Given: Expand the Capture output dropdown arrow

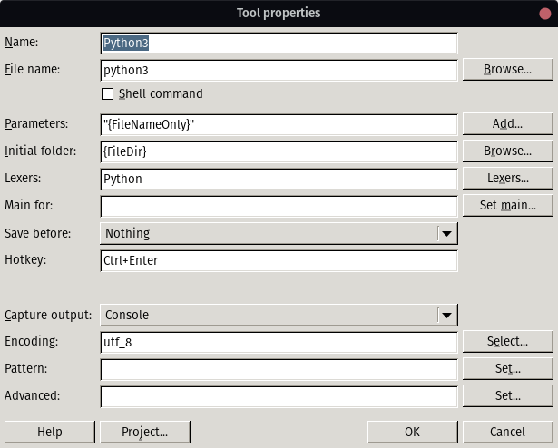Looking at the screenshot, I should [x=445, y=315].
